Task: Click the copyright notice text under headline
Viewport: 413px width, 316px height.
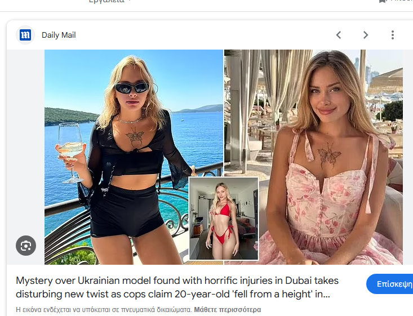Action: [x=104, y=309]
